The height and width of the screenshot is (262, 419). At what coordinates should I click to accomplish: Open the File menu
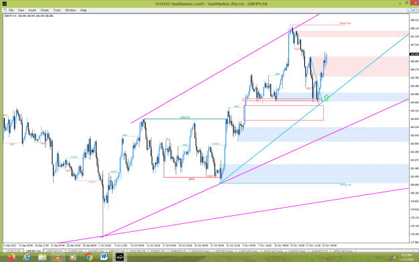click(11, 10)
